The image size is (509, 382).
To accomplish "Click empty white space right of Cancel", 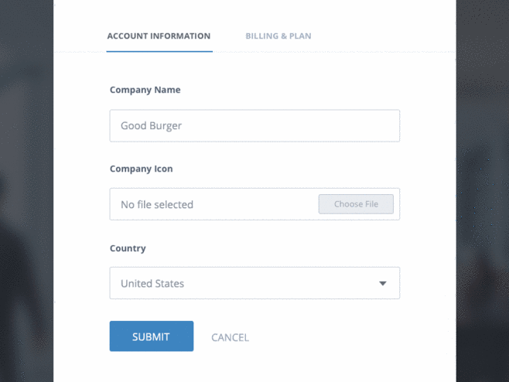I will click(340, 337).
